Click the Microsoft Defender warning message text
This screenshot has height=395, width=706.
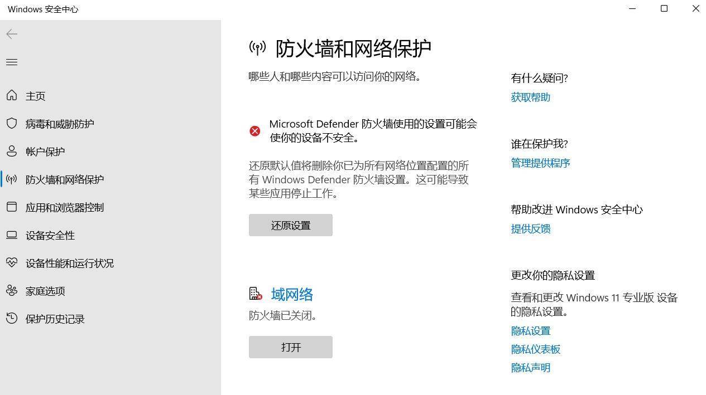[x=373, y=130]
